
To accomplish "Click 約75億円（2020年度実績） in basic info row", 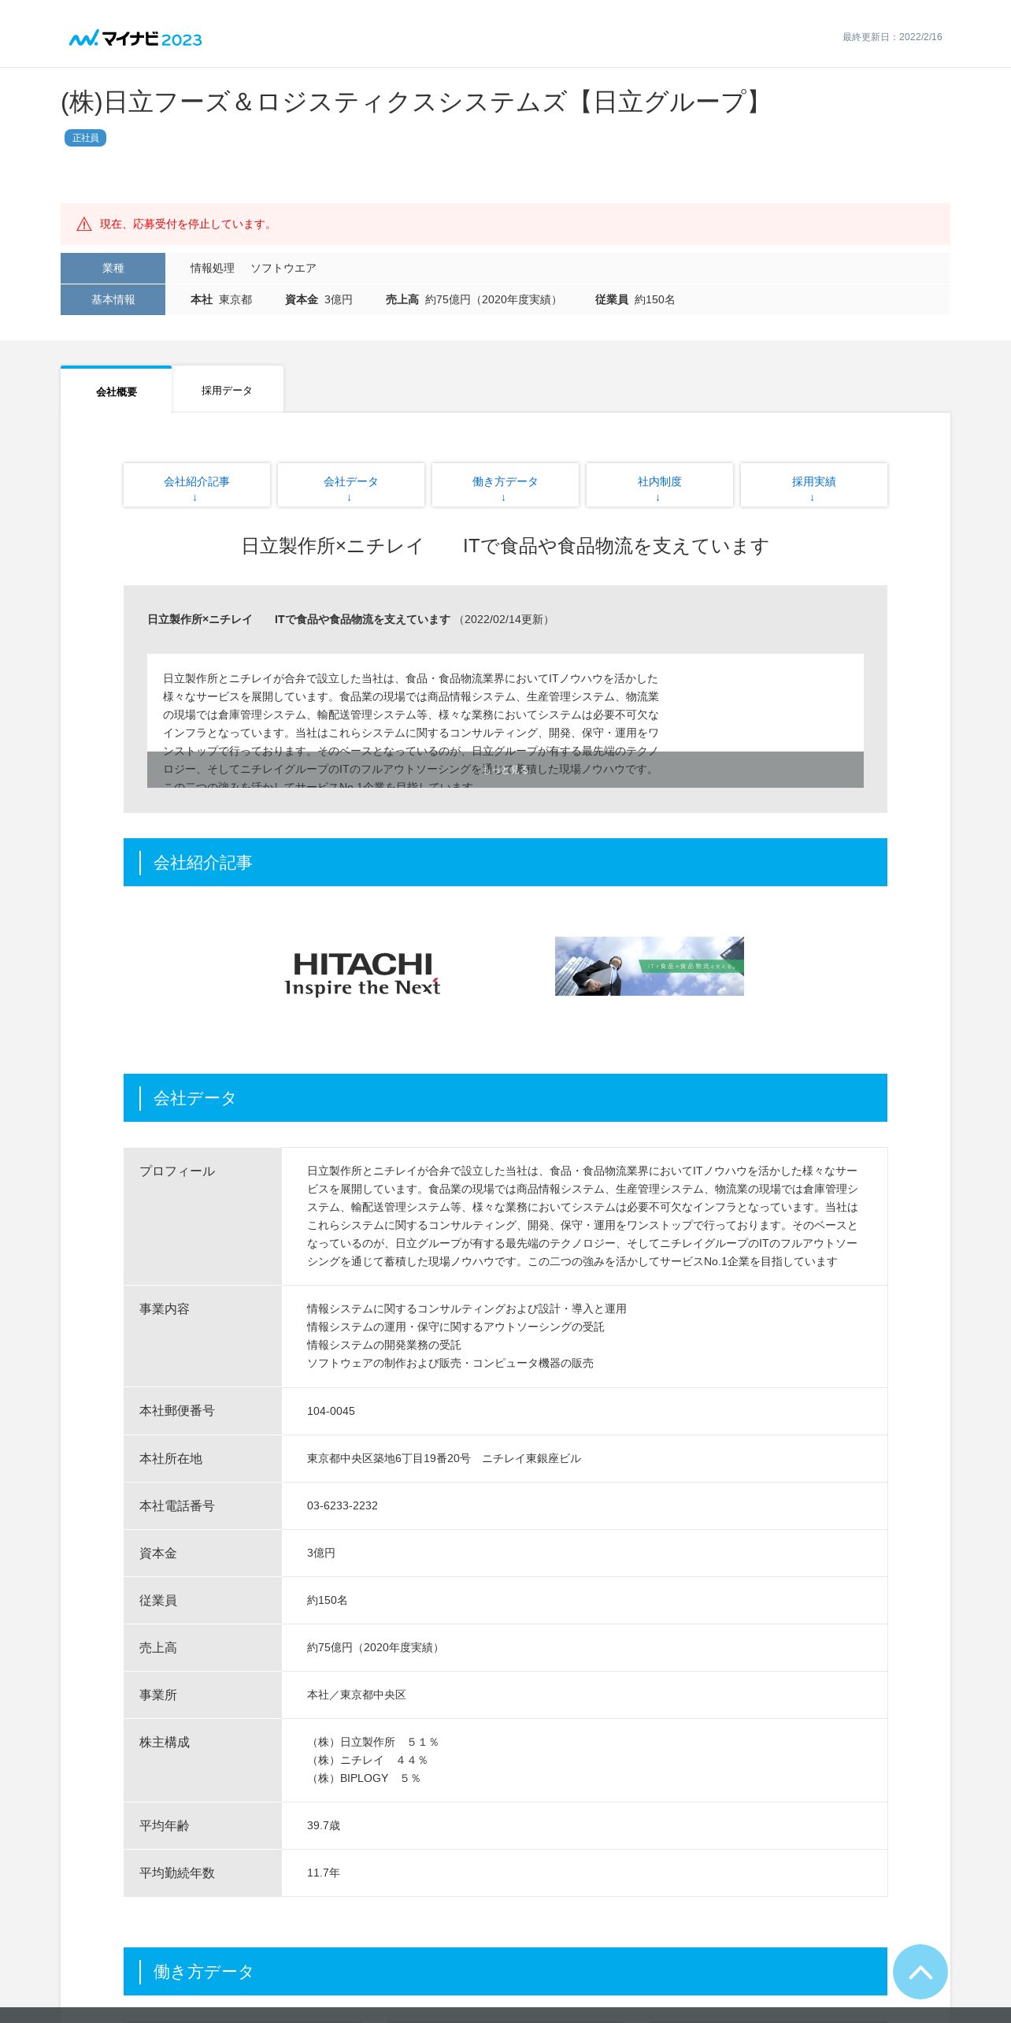I will point(493,299).
